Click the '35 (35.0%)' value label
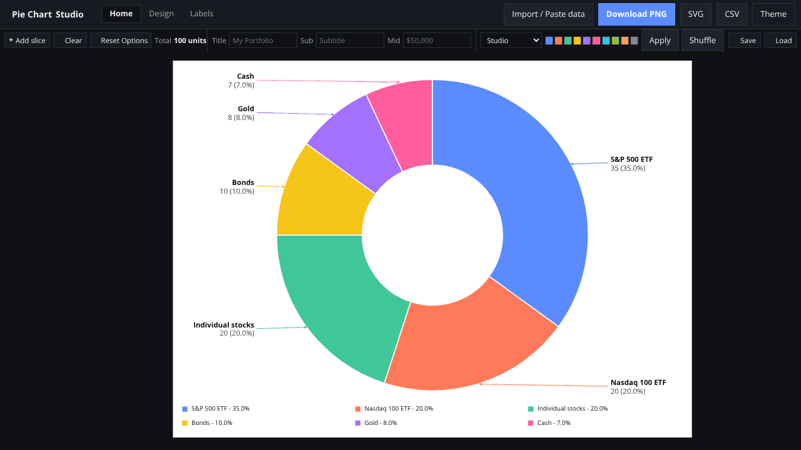 click(x=628, y=168)
